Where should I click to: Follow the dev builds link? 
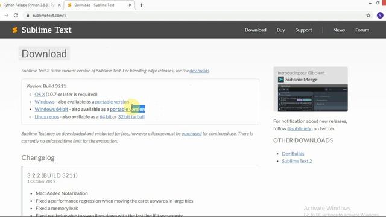200,71
